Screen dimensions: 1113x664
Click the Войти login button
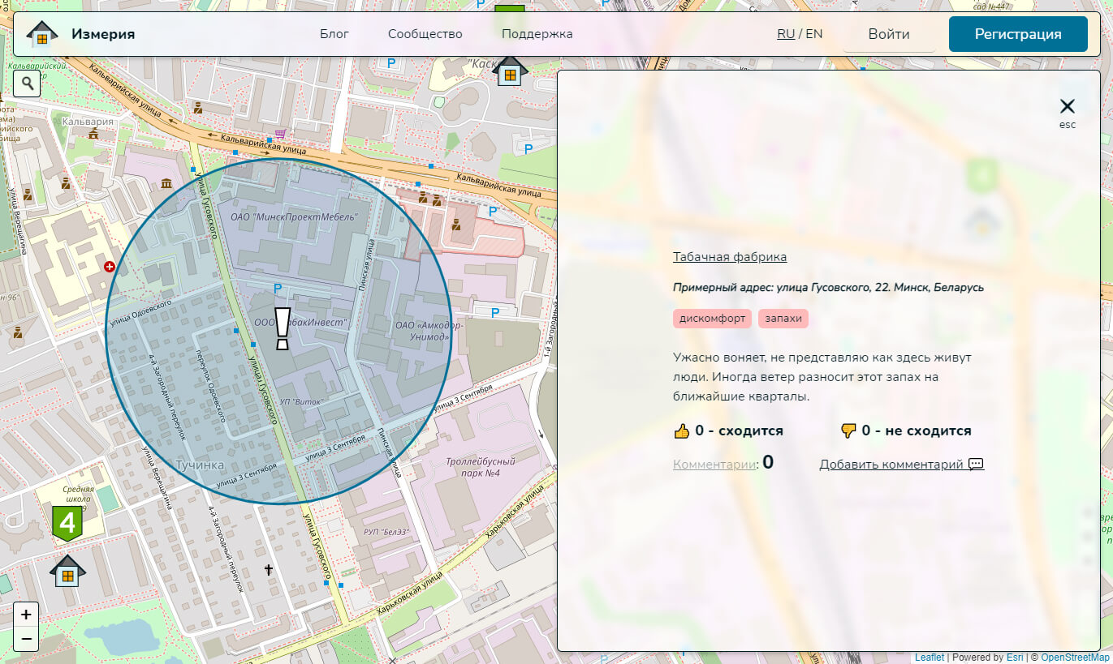pos(889,34)
